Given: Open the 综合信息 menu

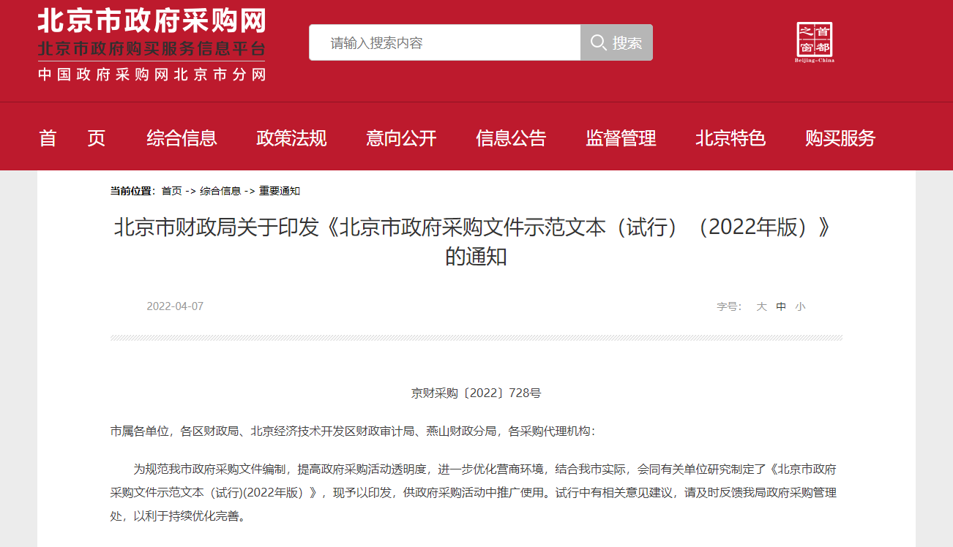Looking at the screenshot, I should pyautogui.click(x=182, y=137).
